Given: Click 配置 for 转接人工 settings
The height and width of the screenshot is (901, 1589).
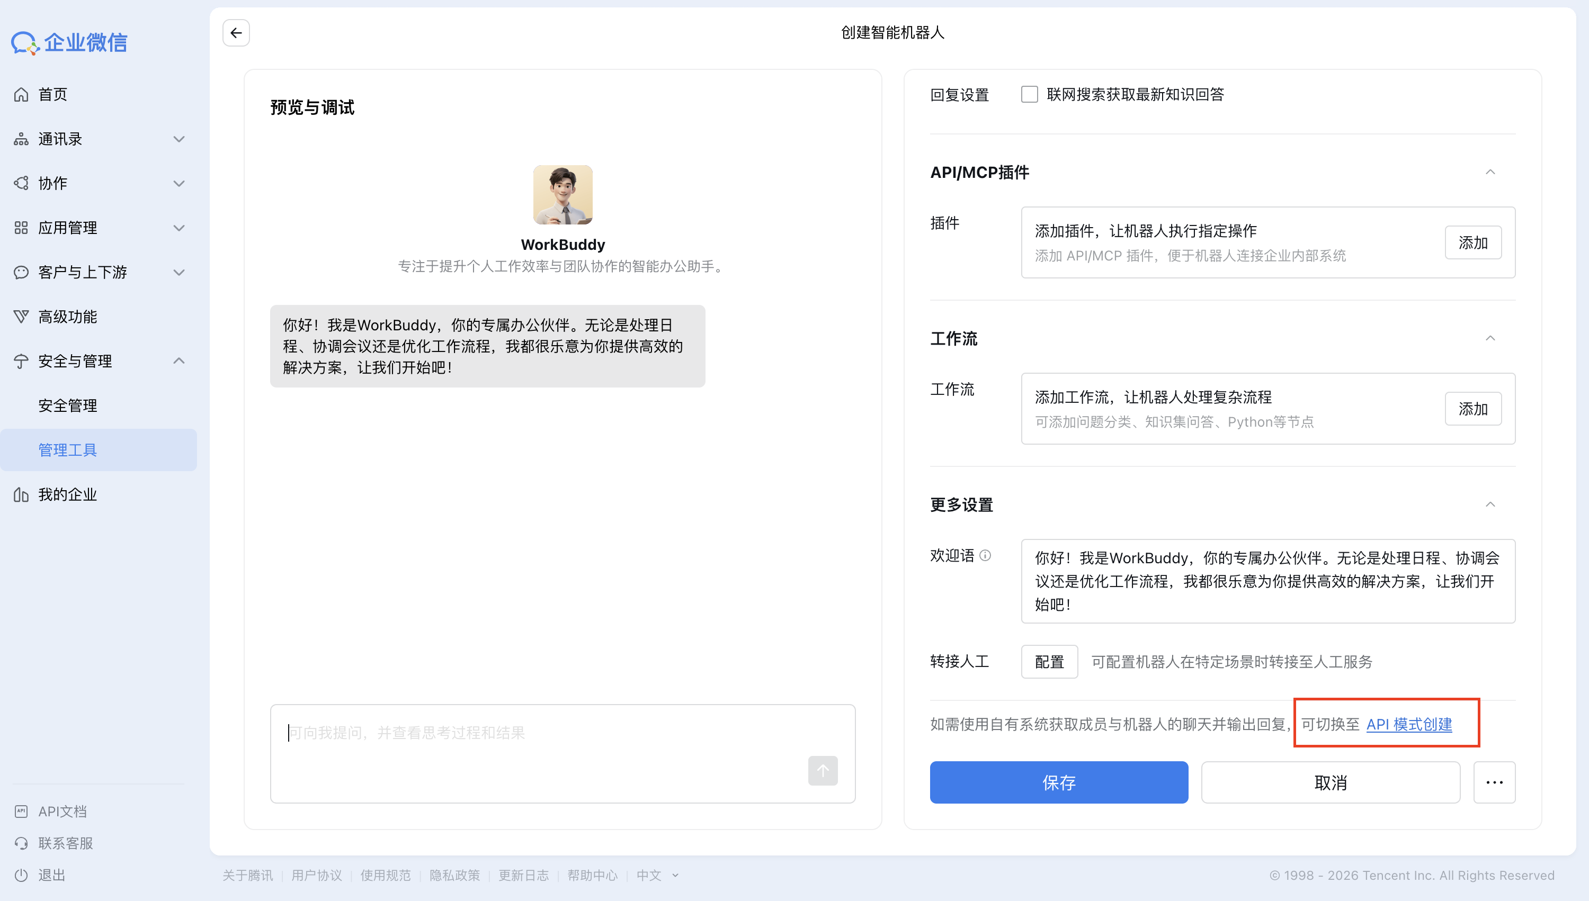Looking at the screenshot, I should (x=1049, y=662).
